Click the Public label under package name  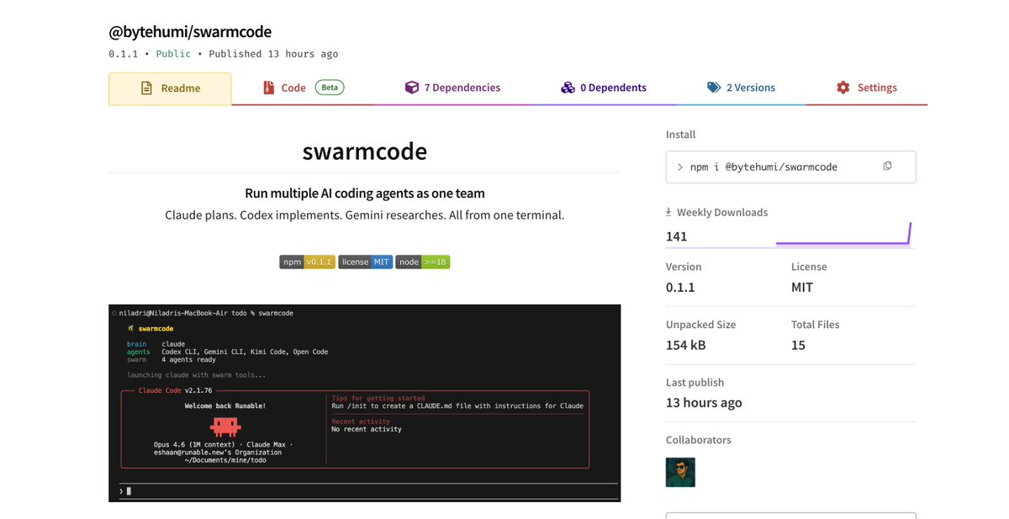(173, 54)
